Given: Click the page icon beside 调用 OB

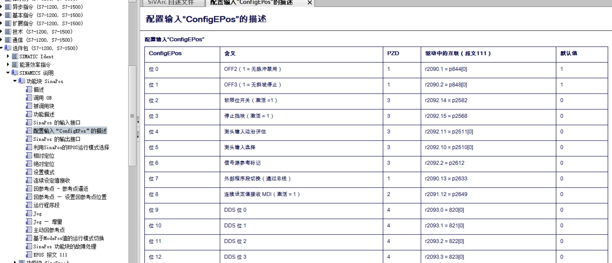Looking at the screenshot, I should point(29,98).
